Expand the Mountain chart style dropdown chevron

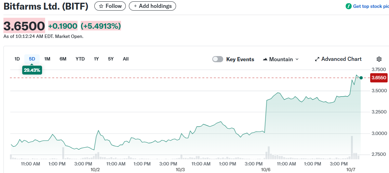(x=297, y=59)
